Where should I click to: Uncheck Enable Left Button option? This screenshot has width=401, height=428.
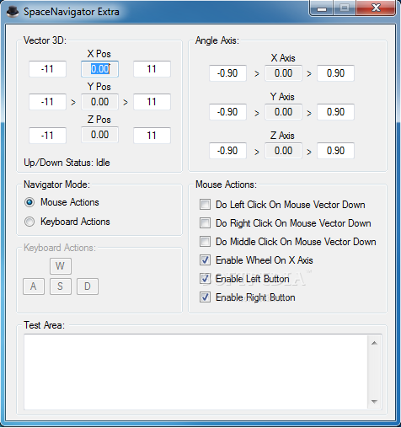(x=205, y=279)
